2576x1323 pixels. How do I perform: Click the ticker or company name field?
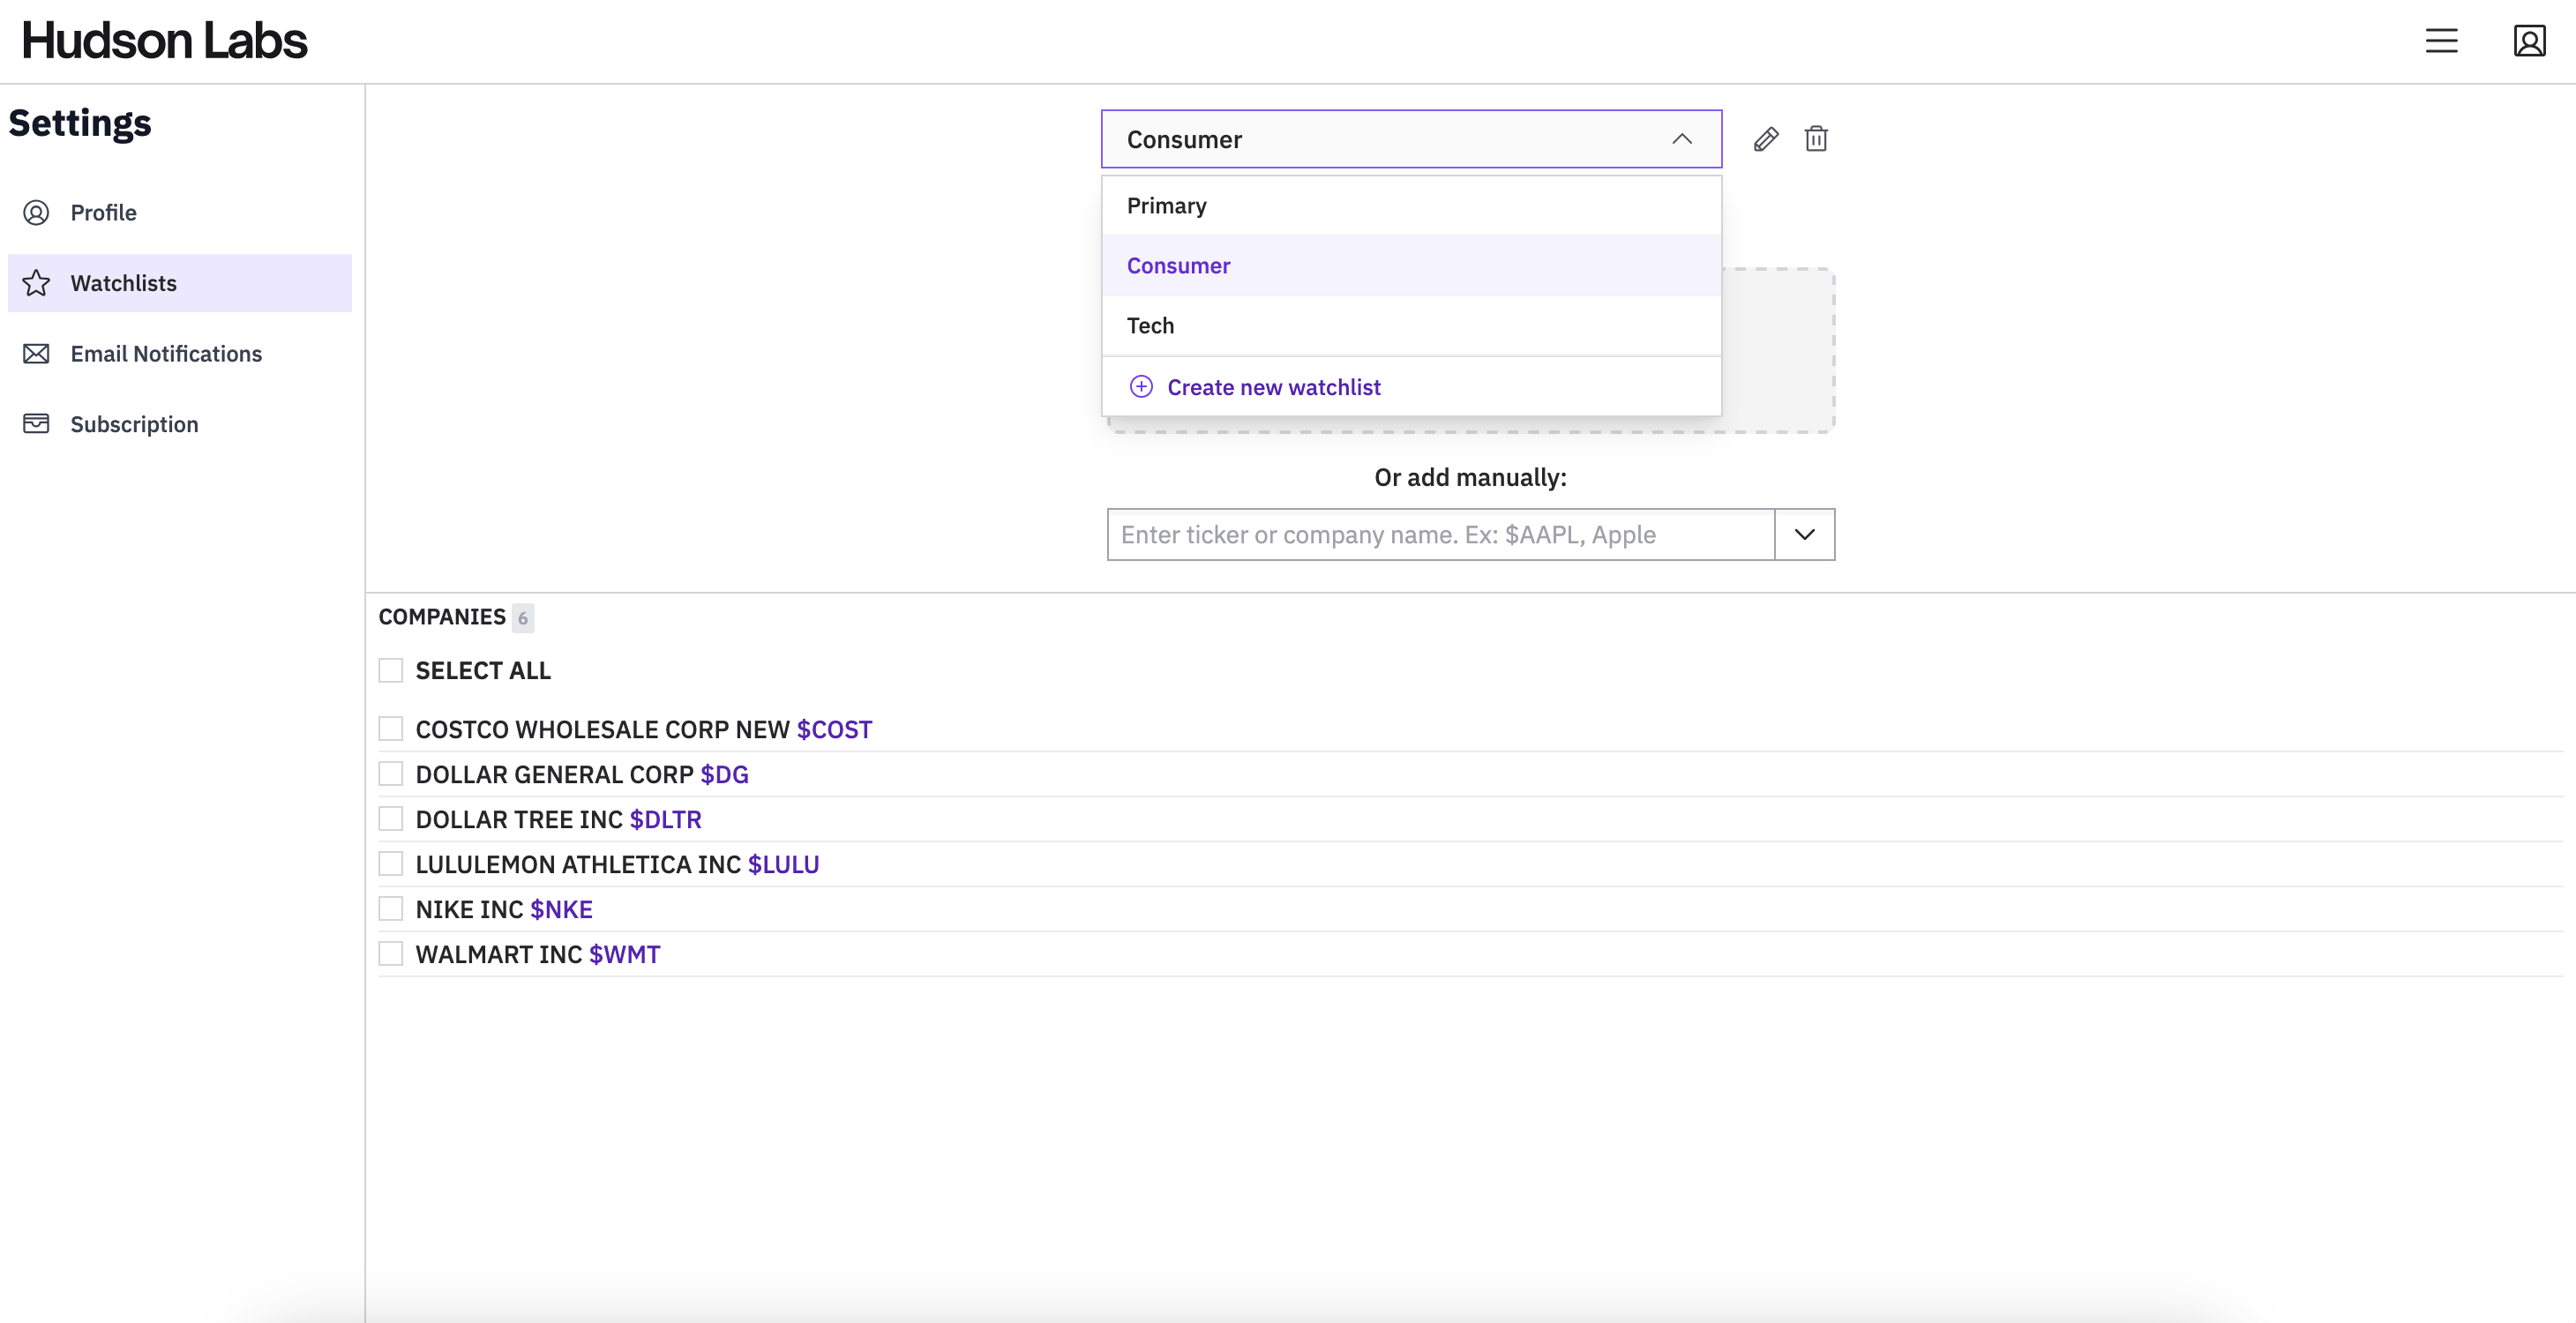pos(1440,534)
